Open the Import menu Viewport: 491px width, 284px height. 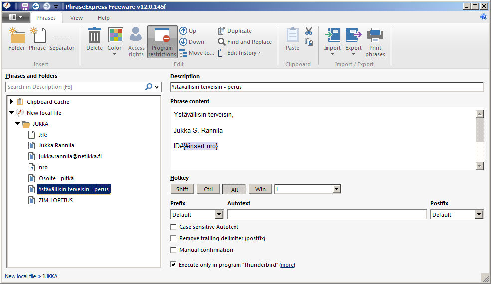coord(332,41)
